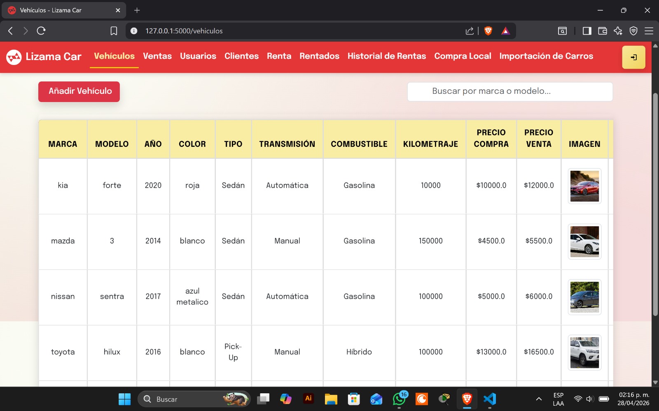Image resolution: width=659 pixels, height=411 pixels.
Task: Open Leo AI sparkle icon
Action: click(618, 31)
